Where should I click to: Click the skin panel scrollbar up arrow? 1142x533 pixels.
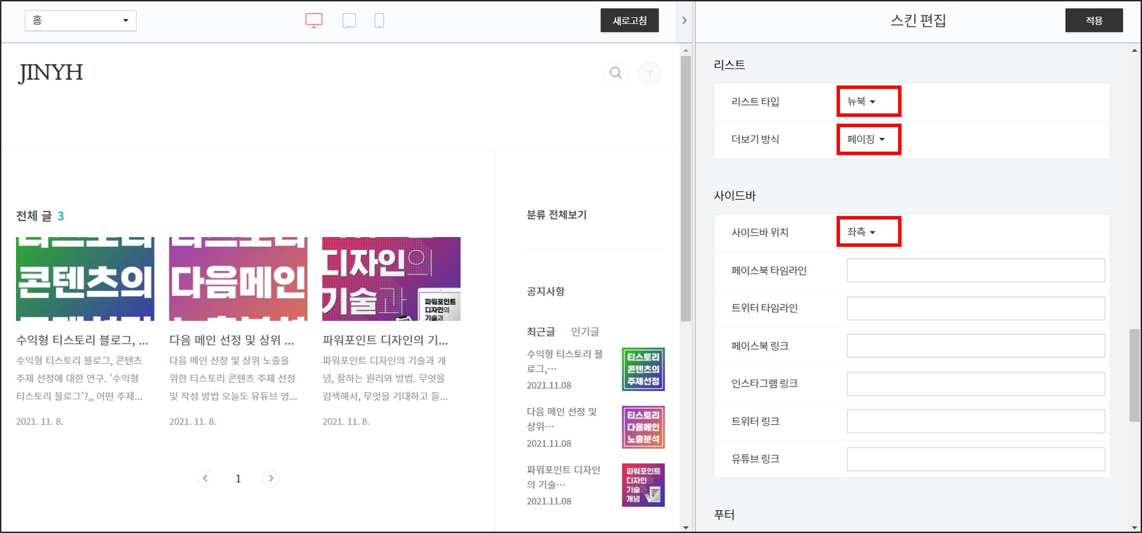(1135, 50)
